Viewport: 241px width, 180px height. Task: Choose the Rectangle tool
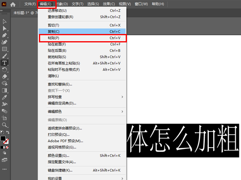(x=5, y=49)
